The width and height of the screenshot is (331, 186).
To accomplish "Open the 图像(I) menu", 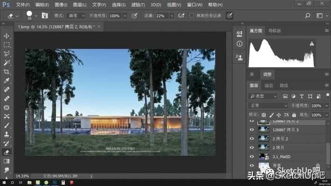I will [61, 5].
